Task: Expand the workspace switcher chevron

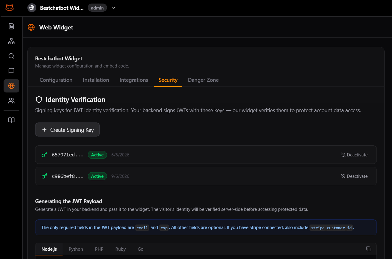Action: pyautogui.click(x=114, y=8)
